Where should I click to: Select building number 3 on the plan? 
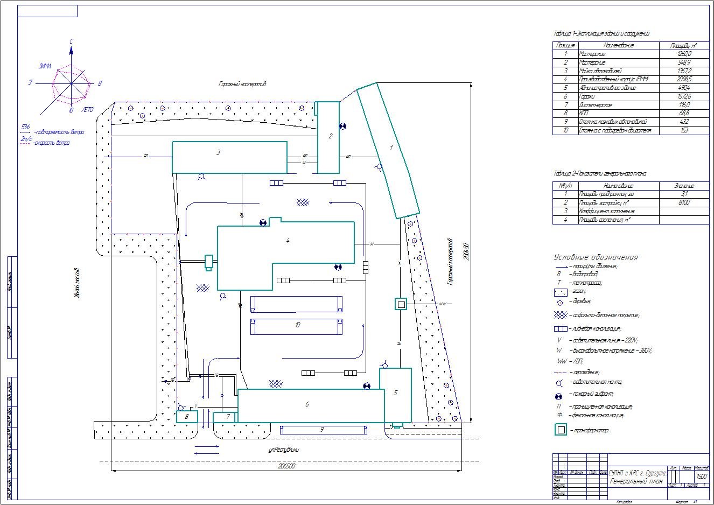point(229,157)
